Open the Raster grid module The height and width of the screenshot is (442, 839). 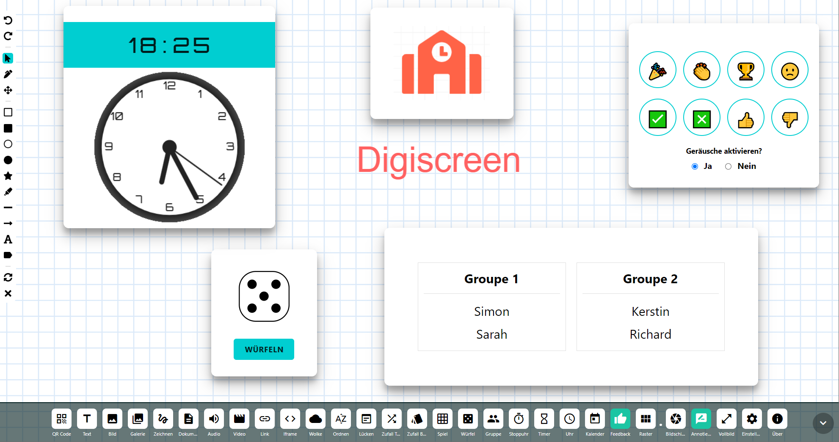pyautogui.click(x=646, y=419)
